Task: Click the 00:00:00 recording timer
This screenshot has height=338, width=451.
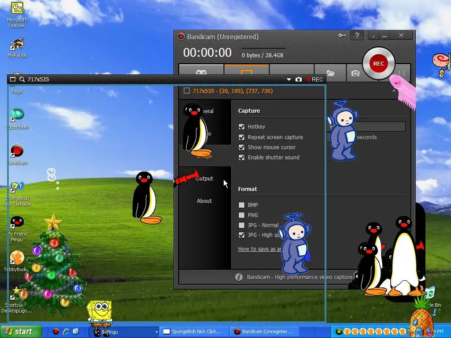Action: (x=207, y=53)
